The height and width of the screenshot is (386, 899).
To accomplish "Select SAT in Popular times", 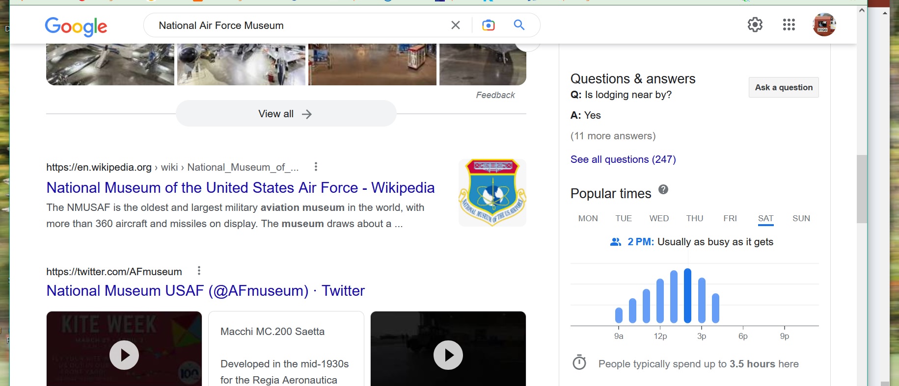I will [x=765, y=219].
